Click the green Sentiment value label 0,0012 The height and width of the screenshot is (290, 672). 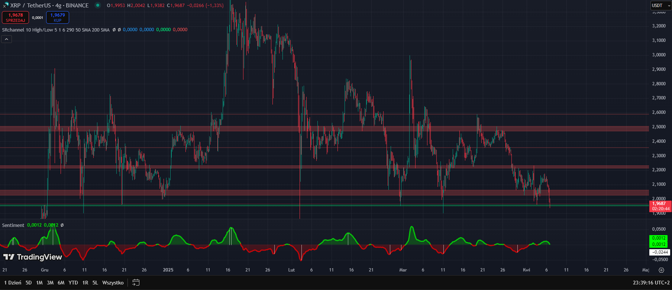tap(659, 238)
